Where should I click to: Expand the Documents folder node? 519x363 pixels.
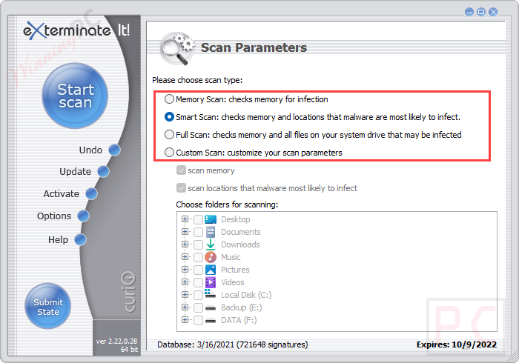pyautogui.click(x=185, y=231)
